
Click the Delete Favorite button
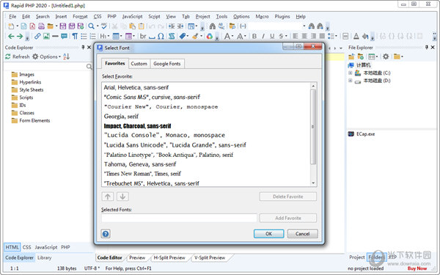coord(288,197)
